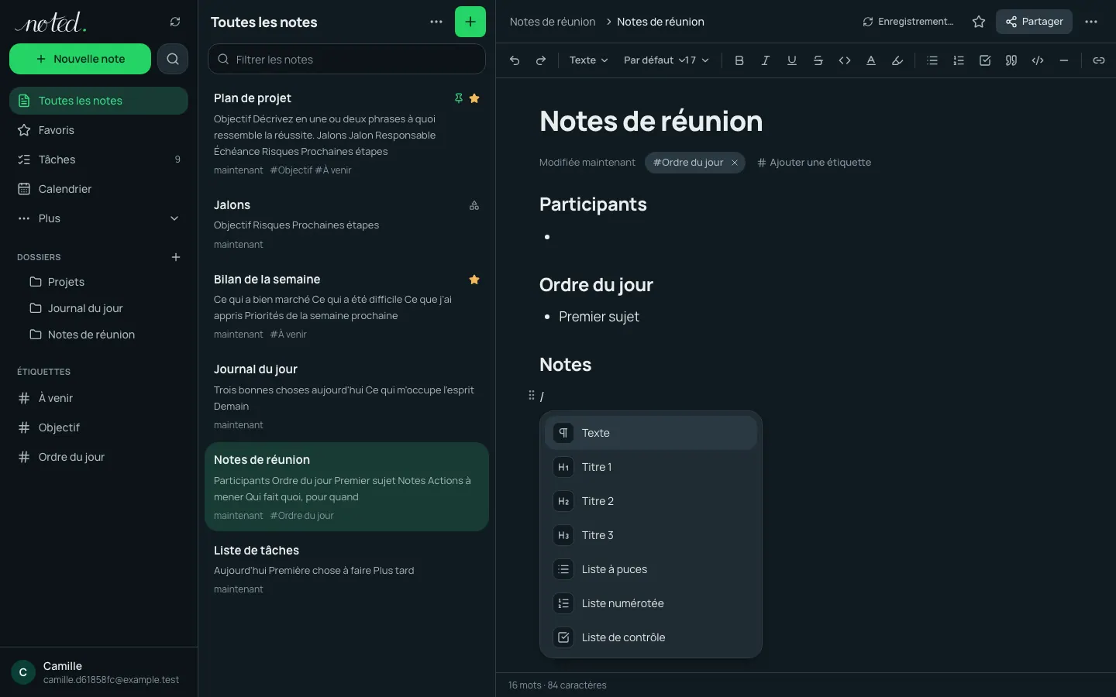Click the Nouvelle note button

[80, 59]
